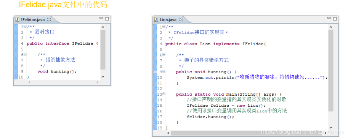
Task: Click 'public interface IFelidae {' on line 4
Action: tap(63, 44)
